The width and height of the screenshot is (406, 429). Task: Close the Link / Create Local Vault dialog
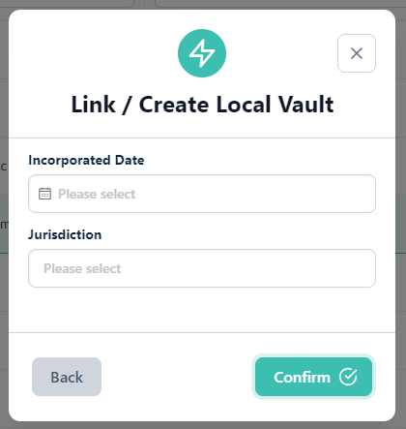pos(357,53)
